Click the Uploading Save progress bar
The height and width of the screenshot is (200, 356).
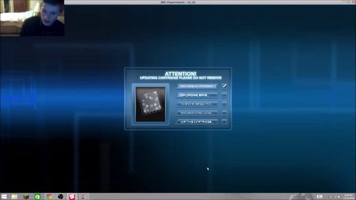coord(196,95)
